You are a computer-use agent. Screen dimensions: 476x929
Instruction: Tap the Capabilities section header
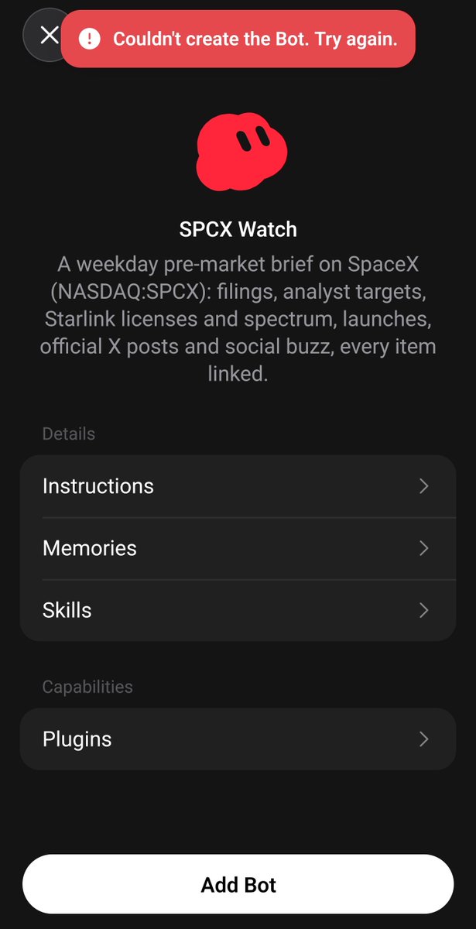click(x=87, y=687)
